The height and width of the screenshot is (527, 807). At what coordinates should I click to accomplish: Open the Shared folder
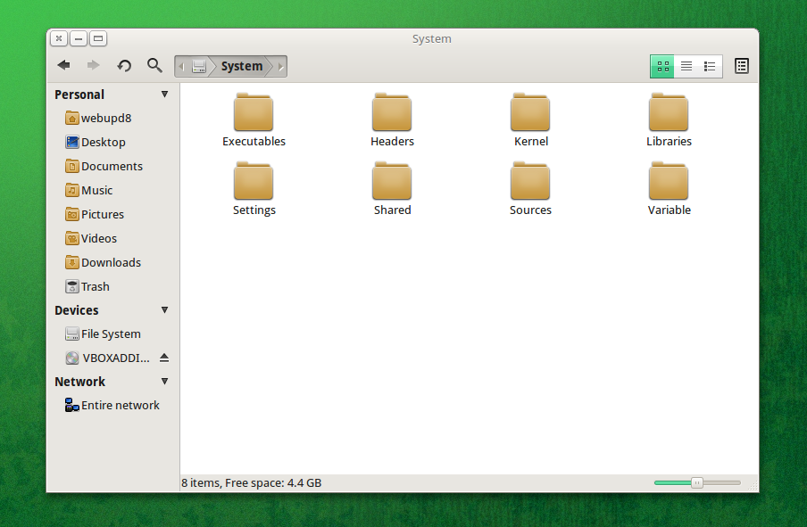pyautogui.click(x=392, y=189)
